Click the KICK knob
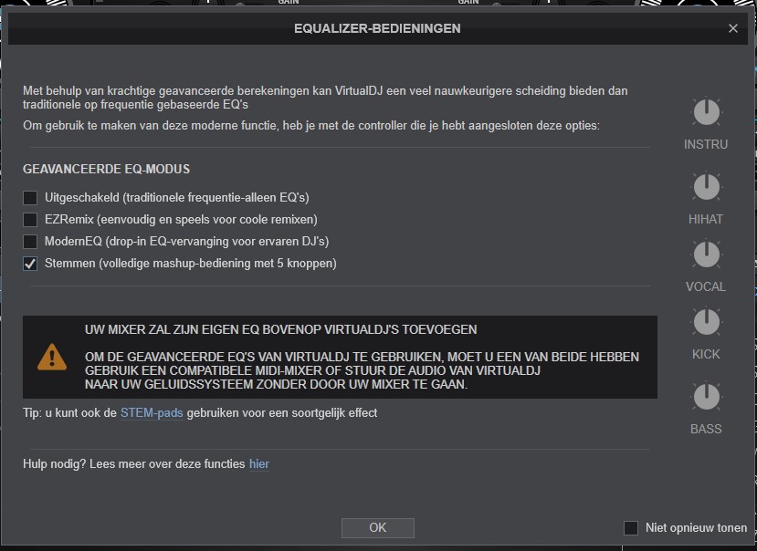The image size is (757, 551). [x=706, y=322]
